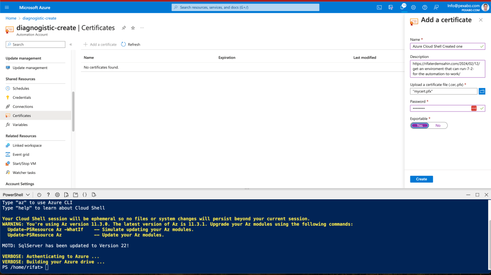Open the feedback icon in top bar

point(436,7)
